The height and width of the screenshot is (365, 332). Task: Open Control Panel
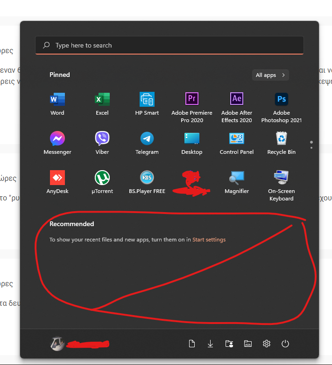point(237,143)
